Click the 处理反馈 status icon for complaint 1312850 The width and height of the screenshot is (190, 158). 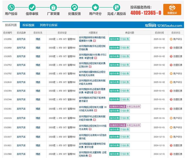pos(171,48)
